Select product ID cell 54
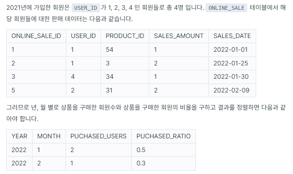This screenshot has height=174, width=293. [x=125, y=50]
